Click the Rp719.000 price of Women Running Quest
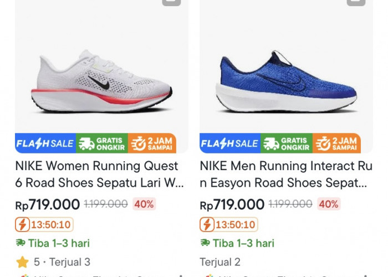The image size is (388, 277). point(48,204)
